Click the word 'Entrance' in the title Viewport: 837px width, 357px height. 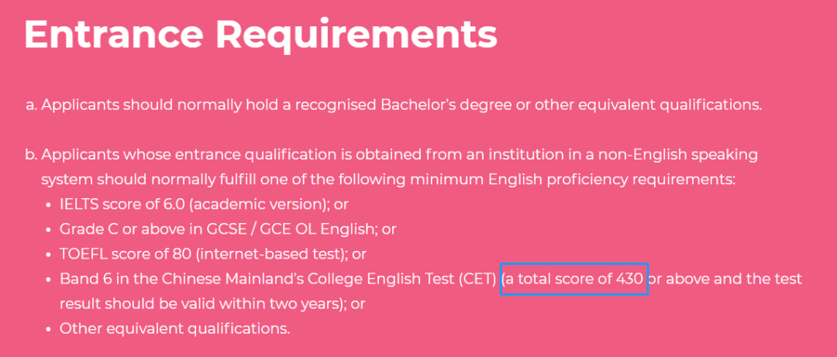[114, 35]
